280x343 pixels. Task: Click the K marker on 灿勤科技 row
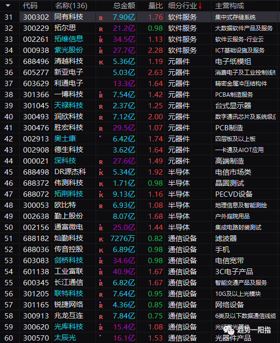click(x=101, y=240)
